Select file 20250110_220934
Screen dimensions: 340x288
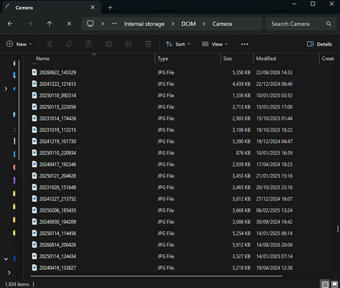[x=58, y=153]
